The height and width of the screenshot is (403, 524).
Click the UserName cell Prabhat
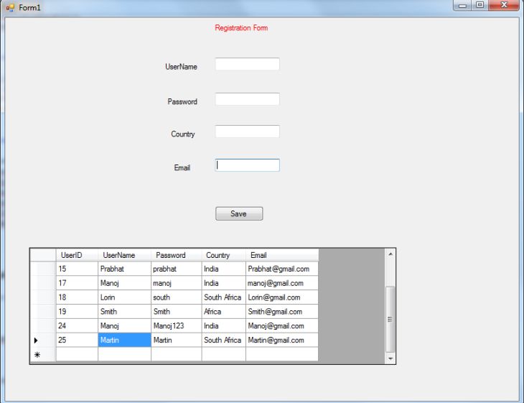click(x=124, y=269)
